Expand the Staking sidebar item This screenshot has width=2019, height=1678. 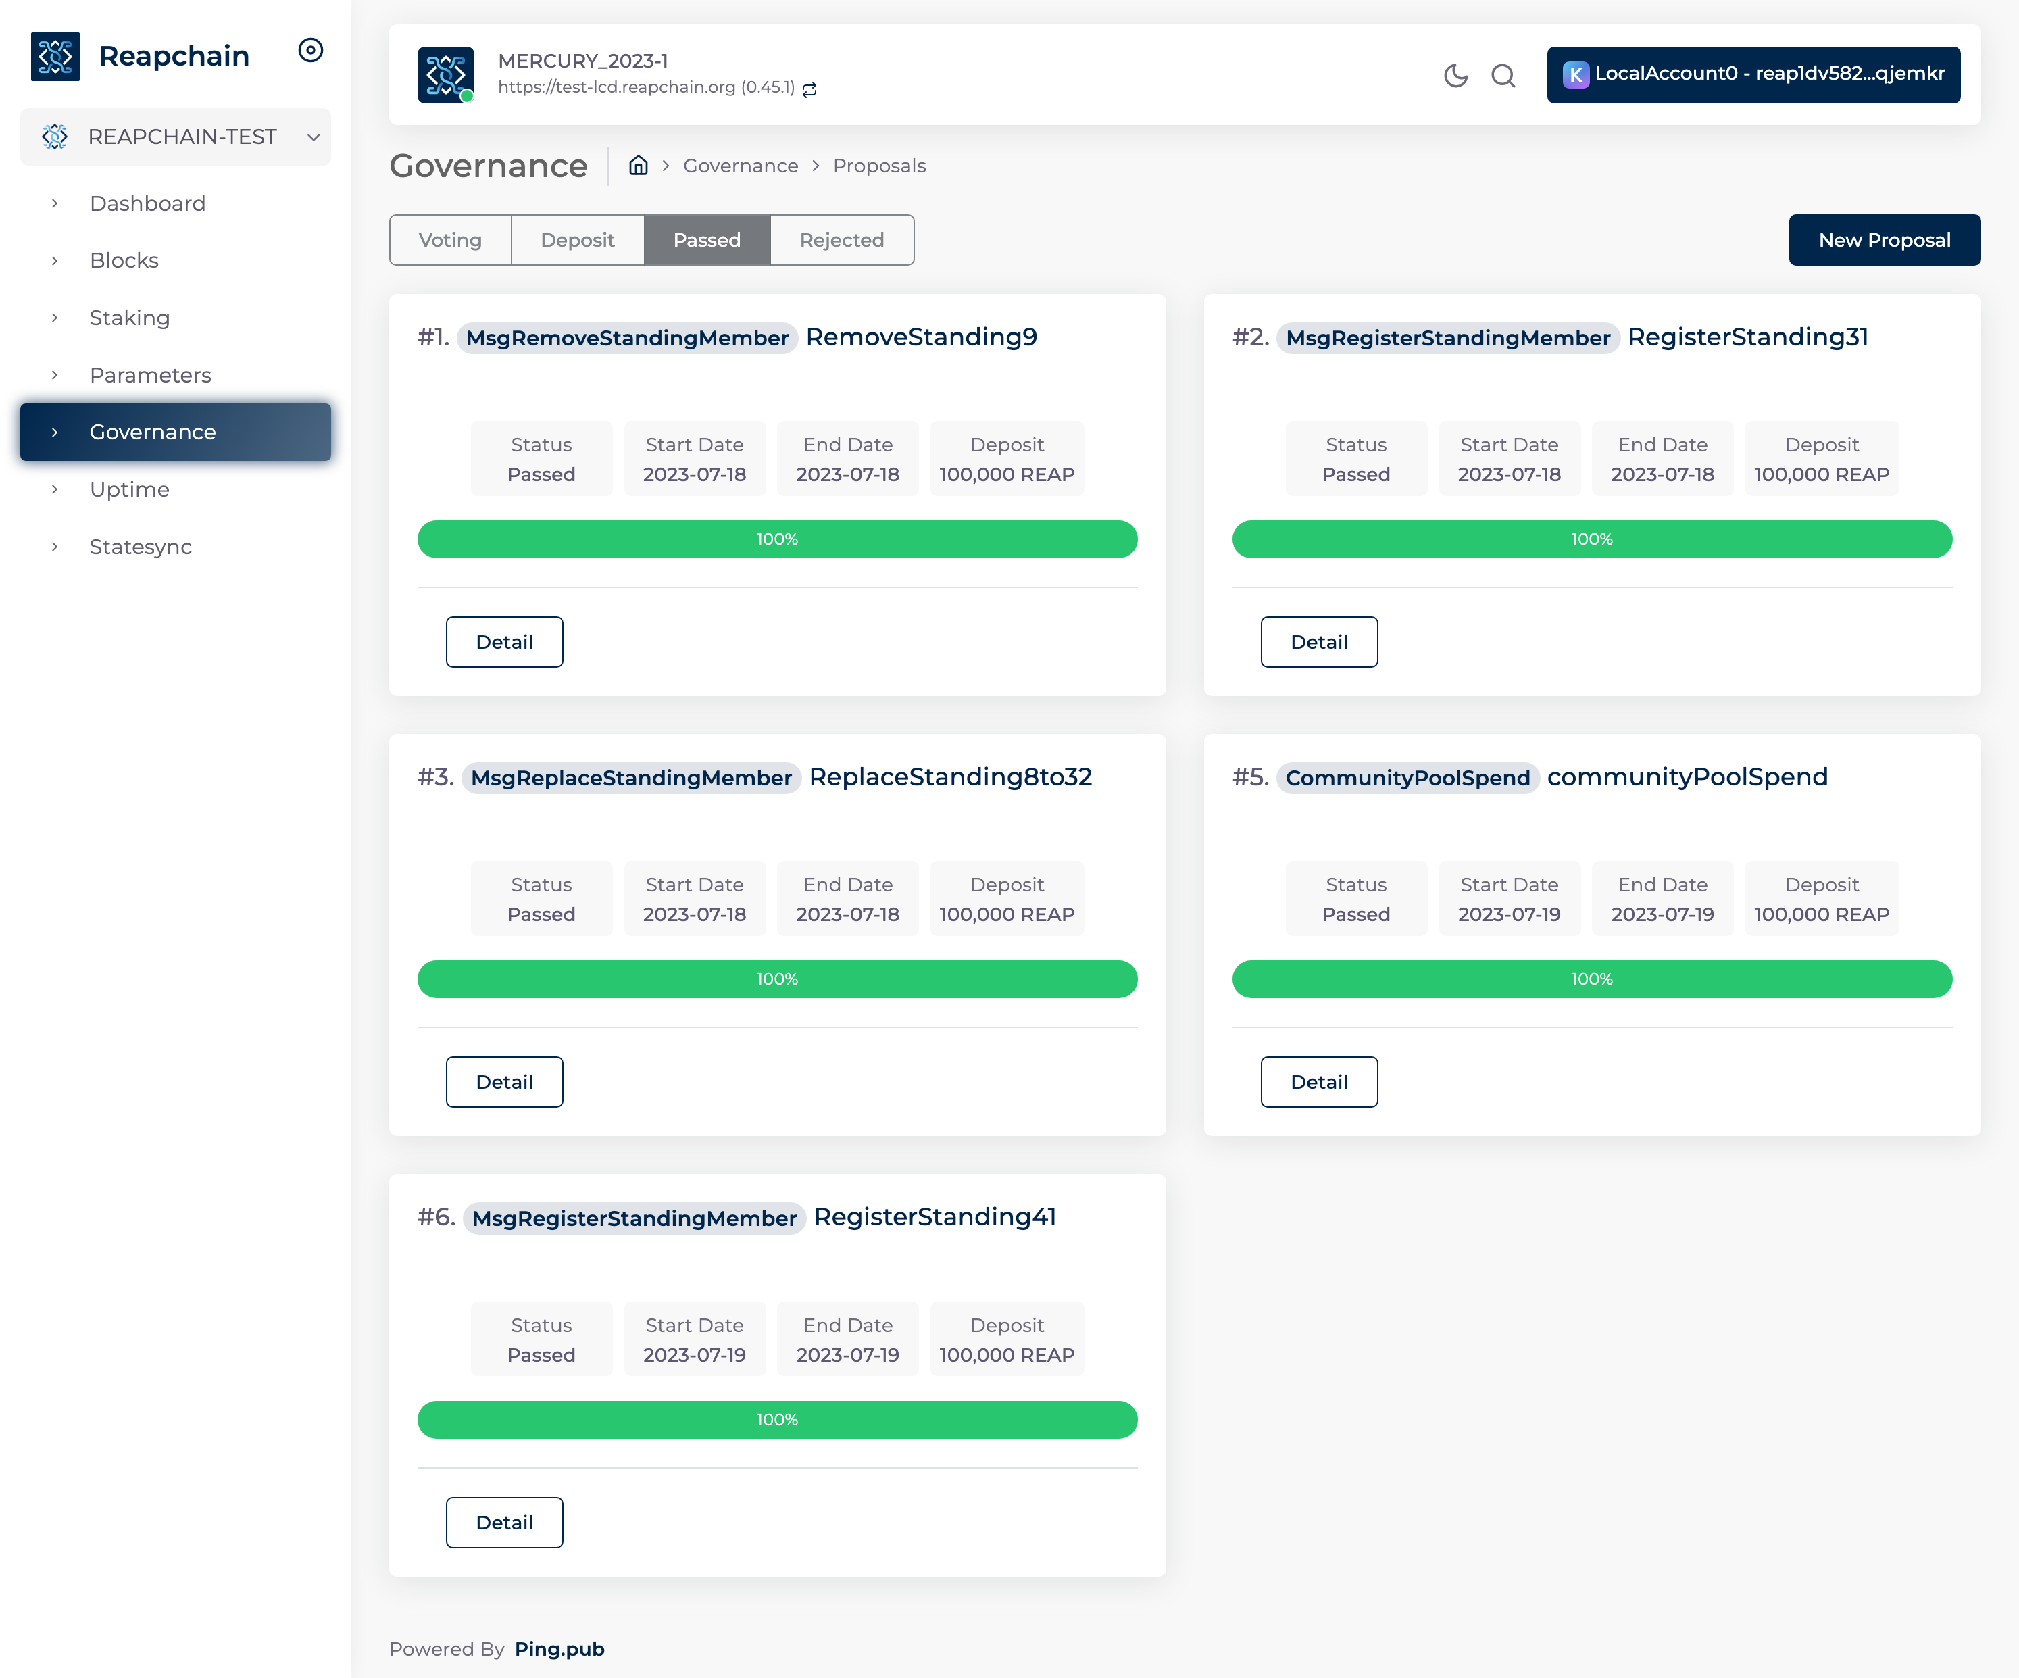coord(130,318)
